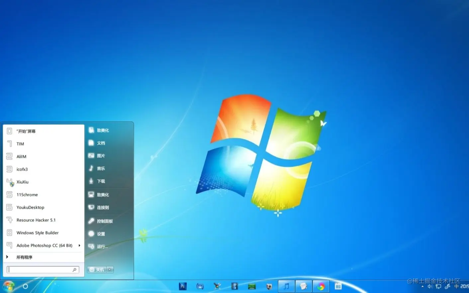Click the Windows Start orb

tap(9, 286)
